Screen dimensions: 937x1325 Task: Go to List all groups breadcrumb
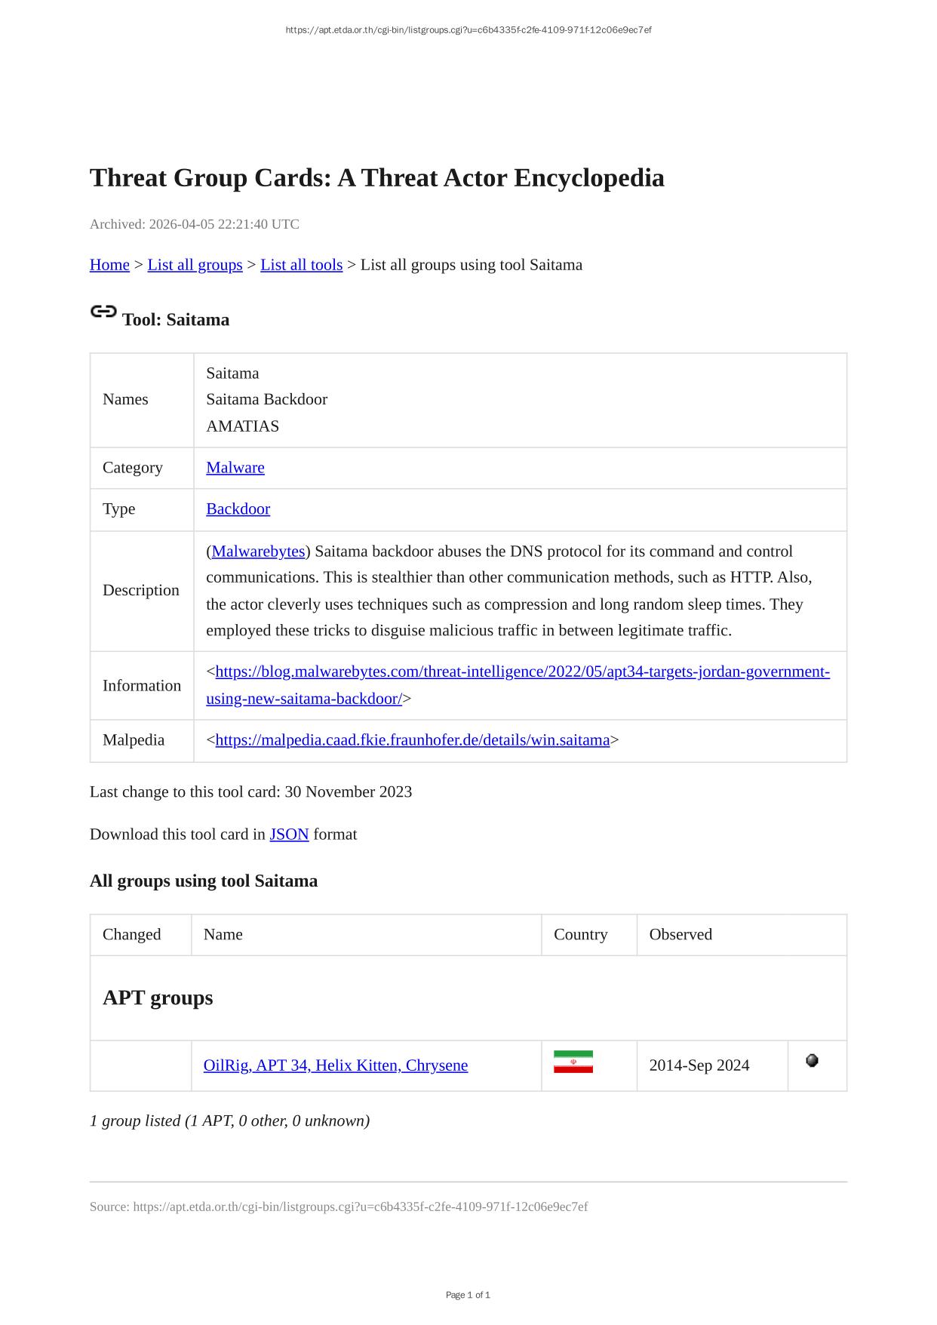click(x=195, y=265)
